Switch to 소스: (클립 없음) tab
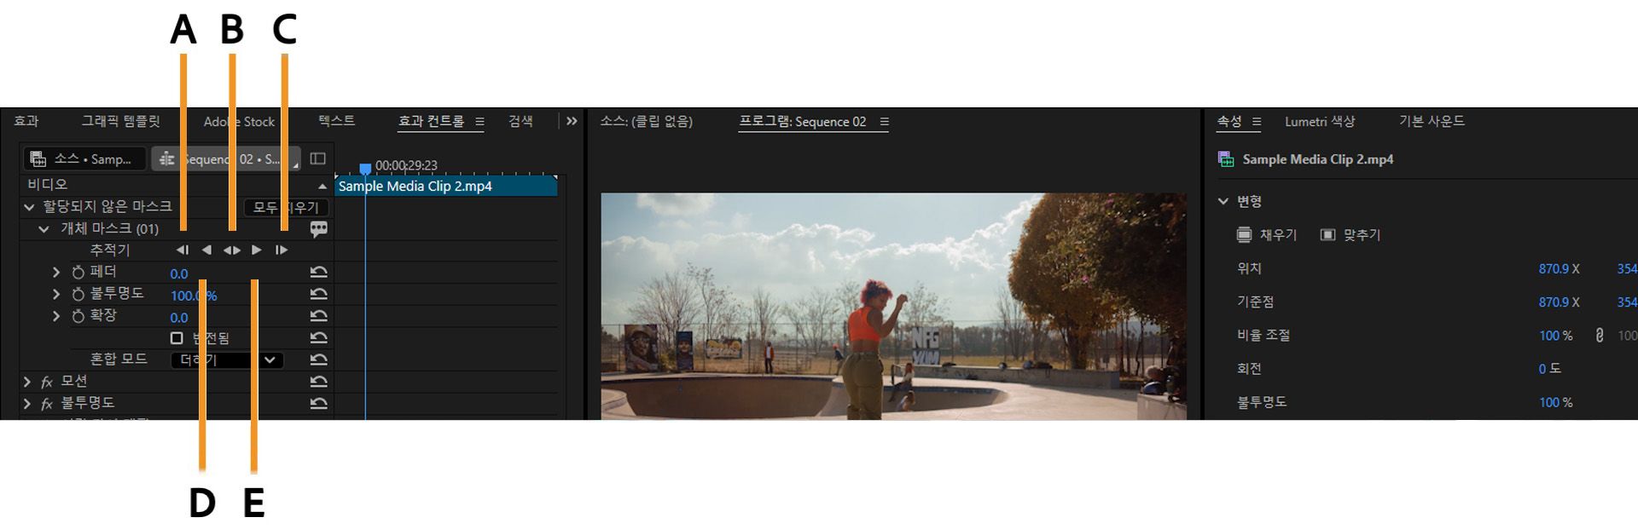Screen dimensions: 1638x529 [646, 121]
